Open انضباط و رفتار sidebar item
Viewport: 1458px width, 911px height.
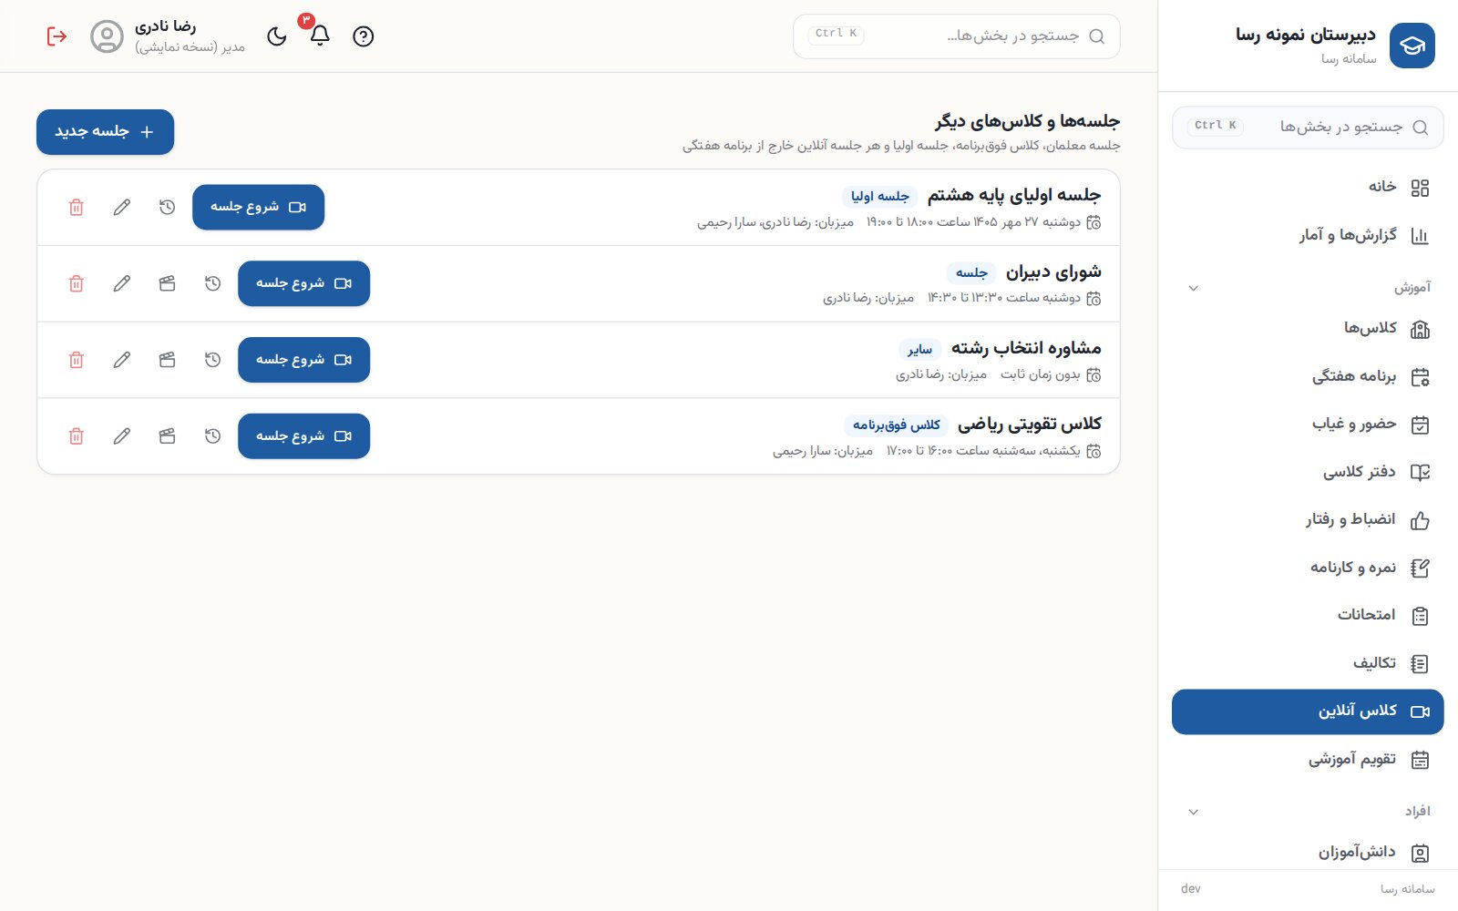point(1308,520)
